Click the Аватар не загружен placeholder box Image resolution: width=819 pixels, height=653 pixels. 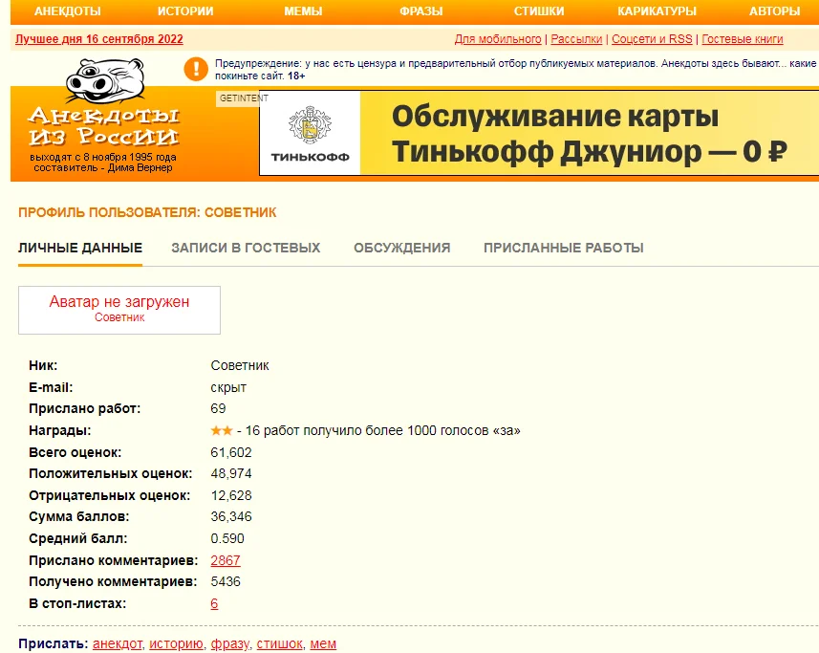tap(119, 310)
